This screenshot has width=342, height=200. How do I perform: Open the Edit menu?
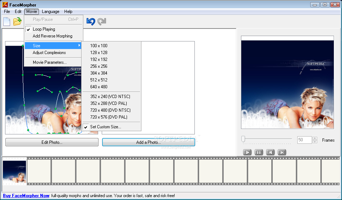(18, 12)
